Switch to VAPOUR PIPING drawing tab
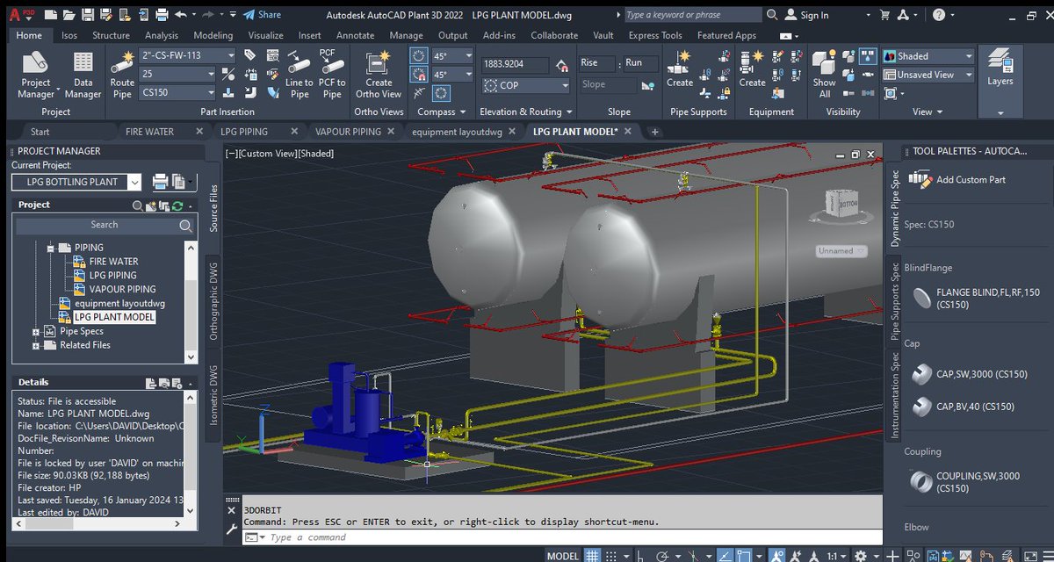Screen dimensions: 1054x562 (348, 132)
